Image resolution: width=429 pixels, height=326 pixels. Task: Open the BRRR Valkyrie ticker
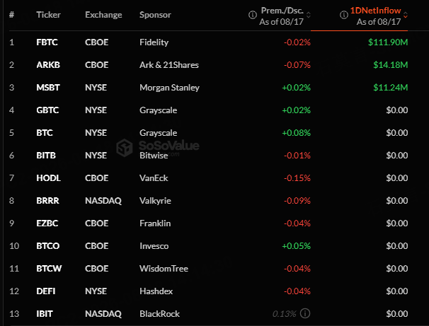click(x=47, y=201)
